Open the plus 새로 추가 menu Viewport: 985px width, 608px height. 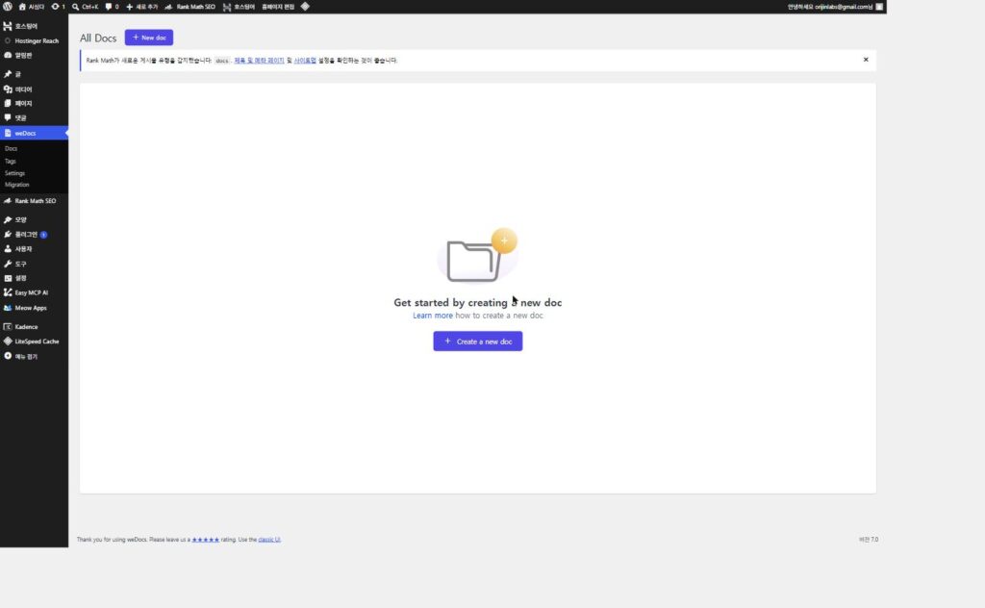(142, 7)
